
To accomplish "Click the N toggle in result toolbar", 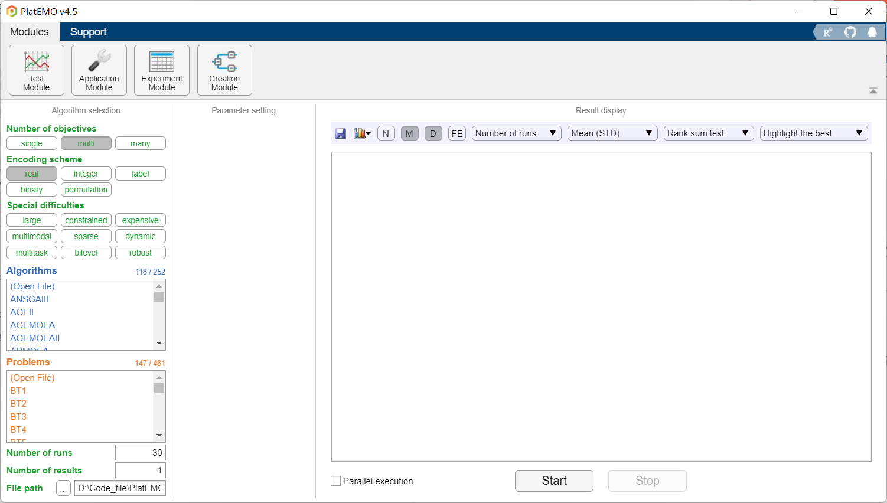I will coord(386,133).
